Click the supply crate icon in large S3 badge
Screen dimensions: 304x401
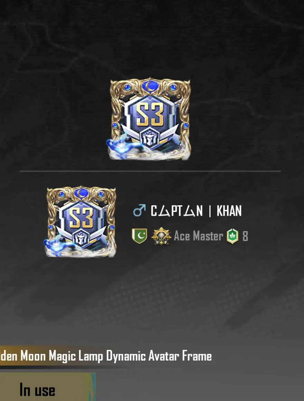tap(151, 138)
